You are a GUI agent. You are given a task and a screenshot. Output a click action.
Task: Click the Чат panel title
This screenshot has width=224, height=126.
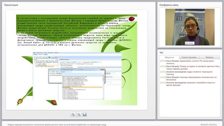pyautogui.click(x=161, y=52)
